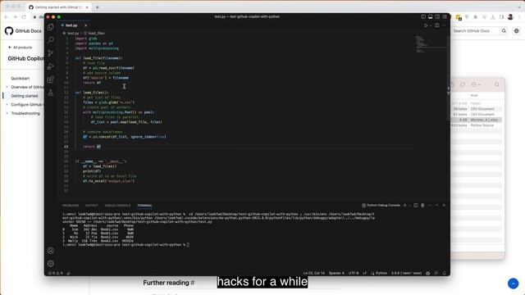The image size is (525, 295).
Task: Expand Overview of GitHub sidebar section
Action: tap(7, 87)
